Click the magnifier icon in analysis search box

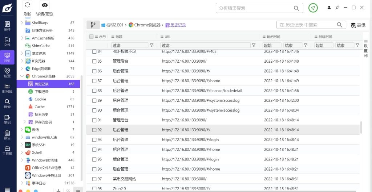[297, 8]
